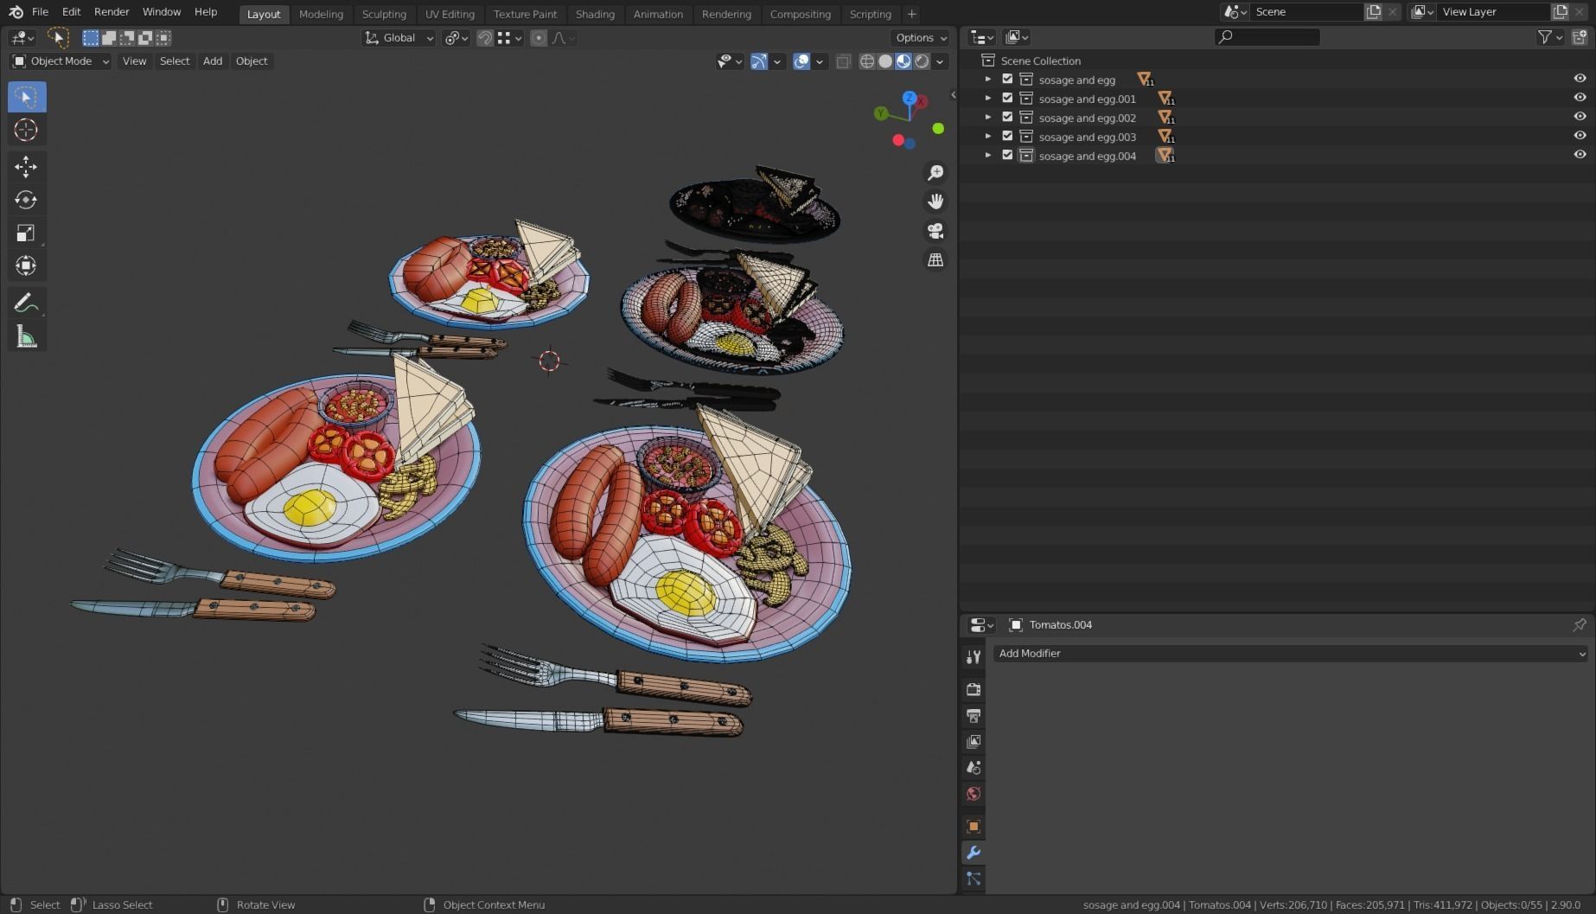
Task: Open the World properties tab
Action: 974,794
